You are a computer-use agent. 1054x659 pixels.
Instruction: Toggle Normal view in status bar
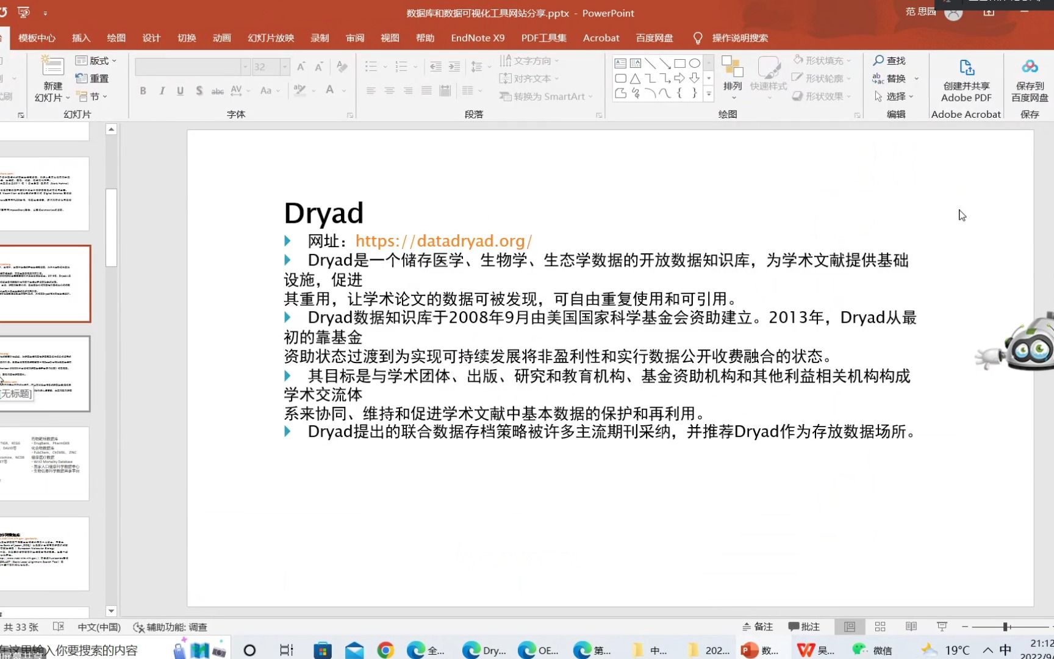coord(850,627)
